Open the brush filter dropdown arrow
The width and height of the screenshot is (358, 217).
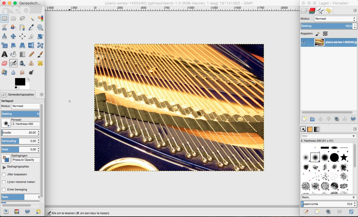coord(354,136)
